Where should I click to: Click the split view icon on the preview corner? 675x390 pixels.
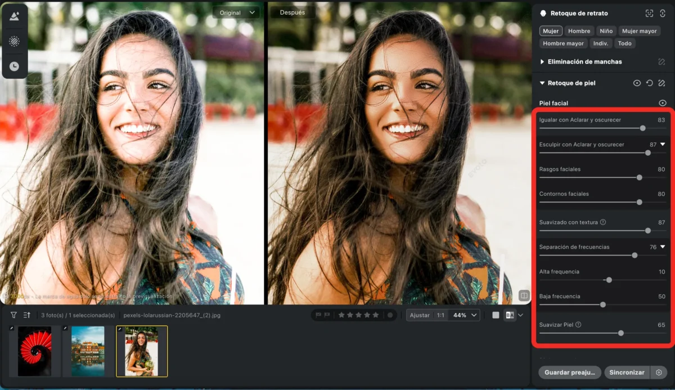click(x=524, y=295)
